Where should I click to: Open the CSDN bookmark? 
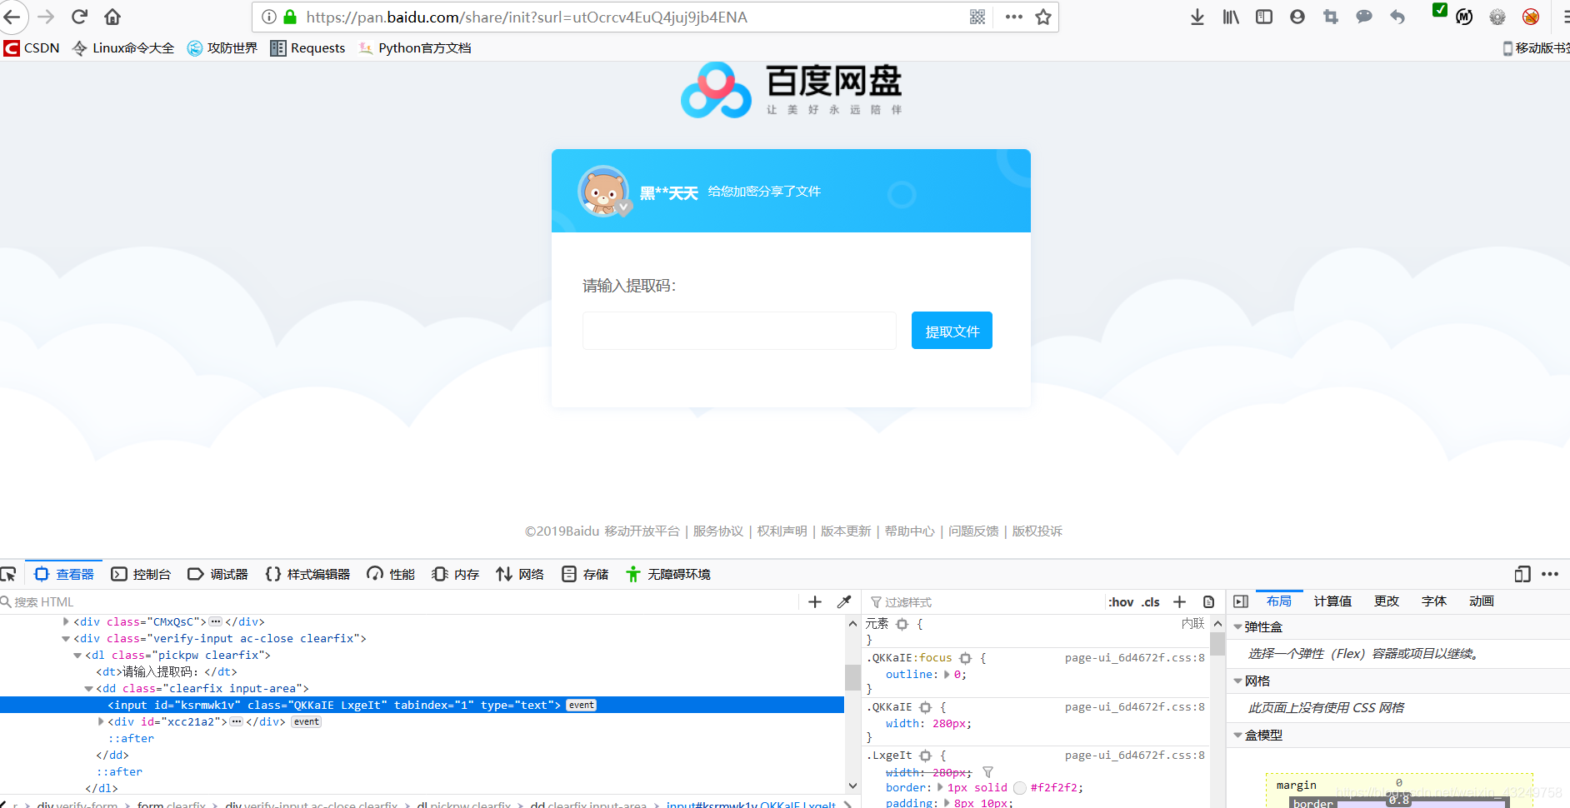pos(32,48)
